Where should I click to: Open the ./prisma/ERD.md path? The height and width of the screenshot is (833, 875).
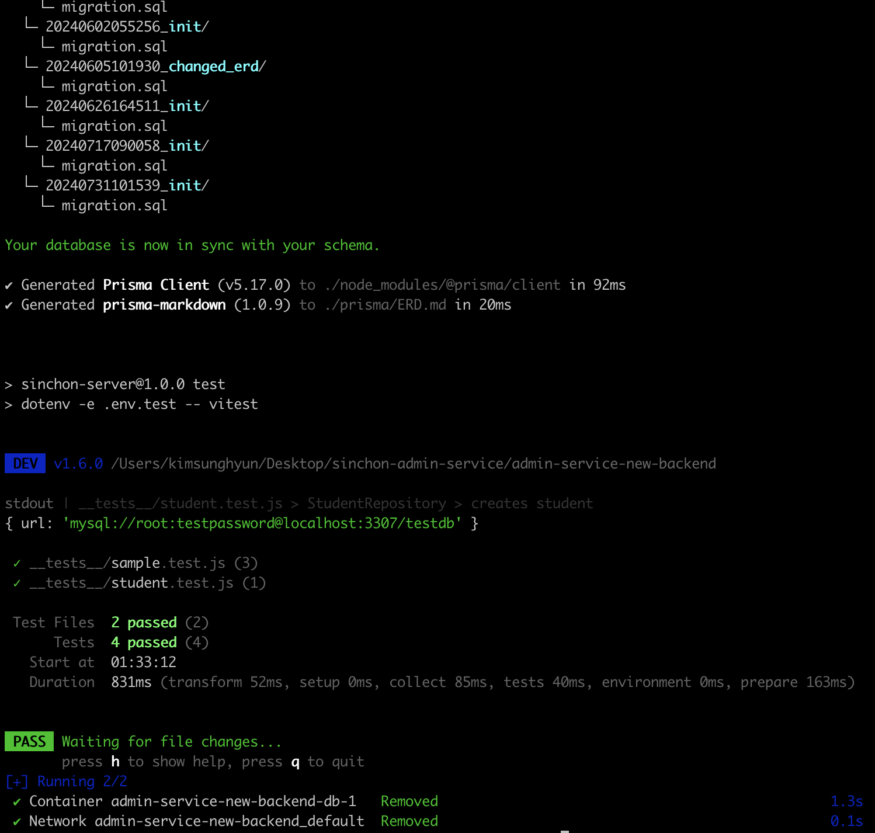pos(385,305)
